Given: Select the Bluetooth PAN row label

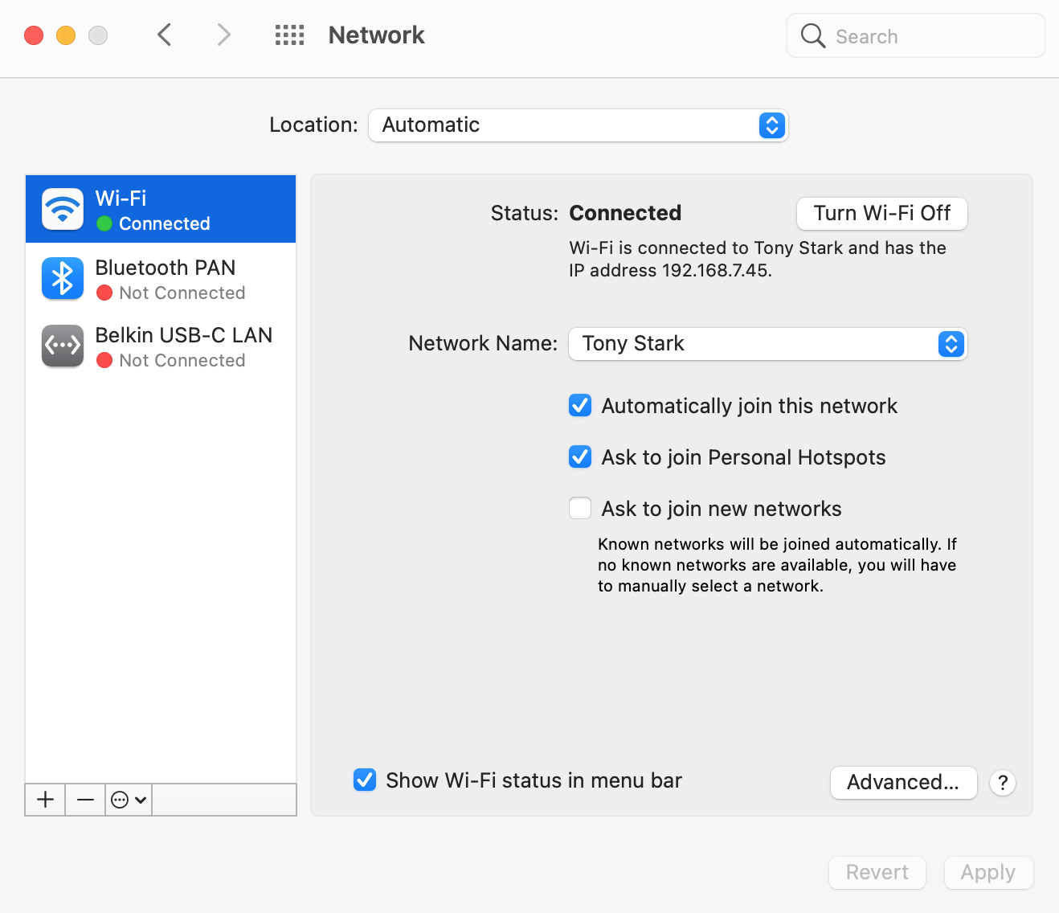Looking at the screenshot, I should pyautogui.click(x=166, y=268).
